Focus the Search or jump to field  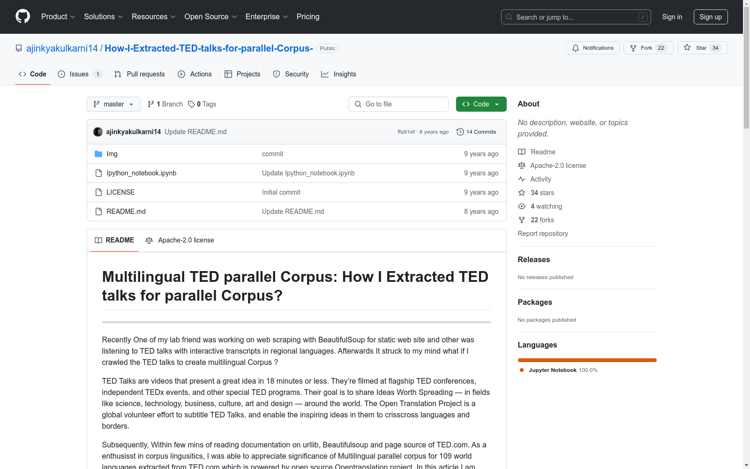[x=576, y=17]
